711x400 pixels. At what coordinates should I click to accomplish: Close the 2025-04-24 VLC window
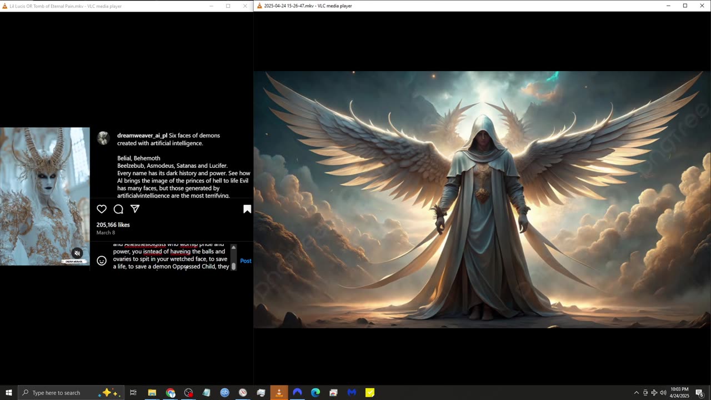pos(702,6)
